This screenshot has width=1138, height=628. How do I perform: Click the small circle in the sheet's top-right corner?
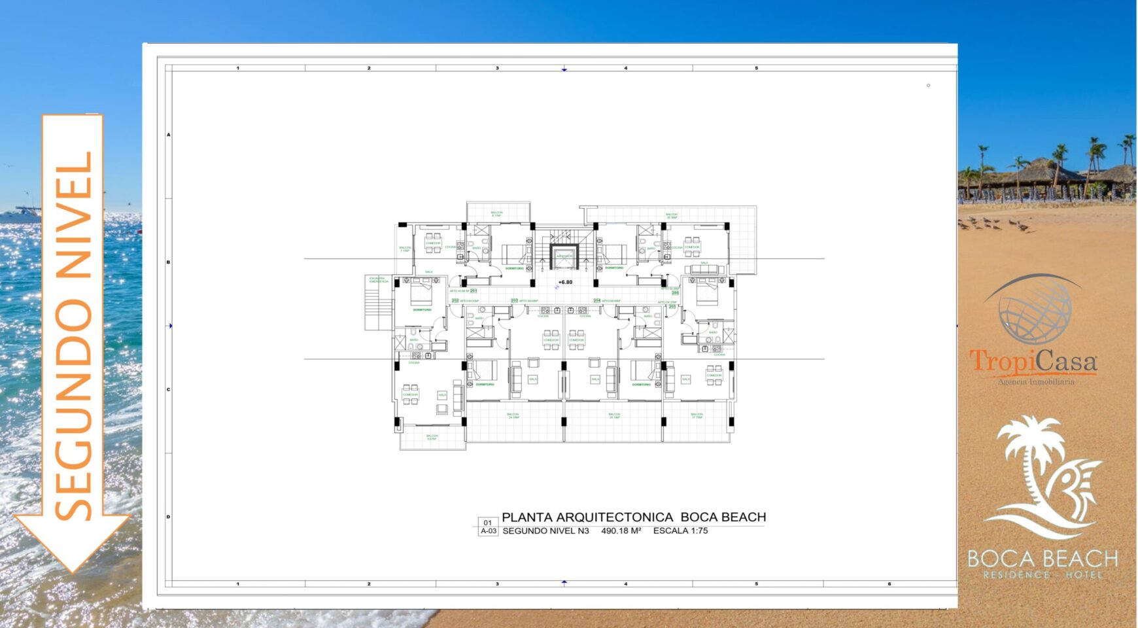tap(928, 86)
